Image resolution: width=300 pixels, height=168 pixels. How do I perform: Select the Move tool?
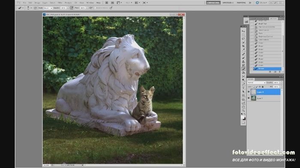coord(243,31)
